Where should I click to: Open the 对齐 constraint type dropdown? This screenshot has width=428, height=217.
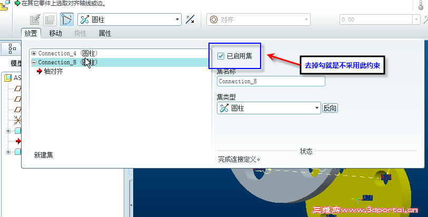[x=258, y=19]
